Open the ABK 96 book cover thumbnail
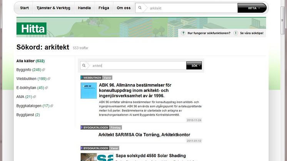This screenshot has height=161, width=287. [x=88, y=90]
